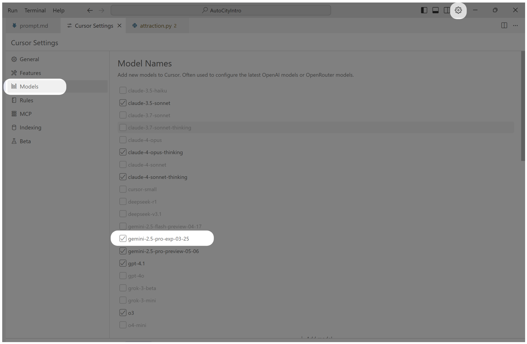Open editor more actions ellipsis
The height and width of the screenshot is (344, 527).
pyautogui.click(x=515, y=26)
